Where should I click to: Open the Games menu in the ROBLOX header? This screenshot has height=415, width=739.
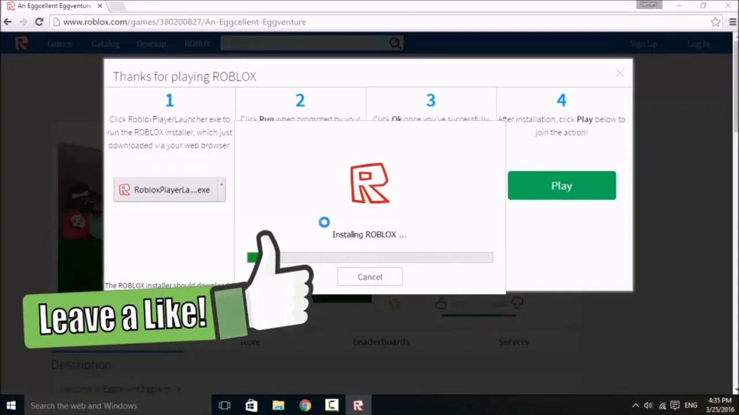(59, 44)
